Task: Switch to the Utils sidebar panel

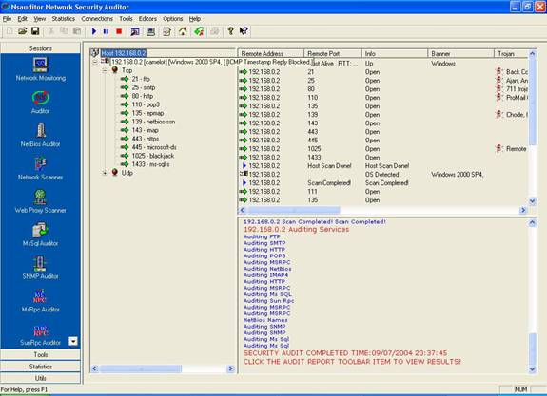Action: click(x=41, y=378)
